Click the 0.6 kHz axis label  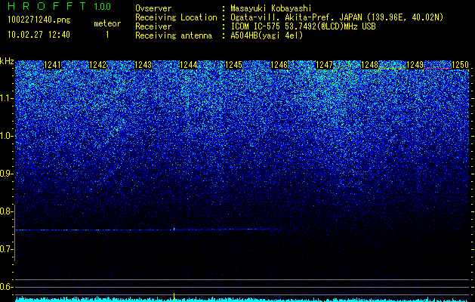pyautogui.click(x=5, y=287)
